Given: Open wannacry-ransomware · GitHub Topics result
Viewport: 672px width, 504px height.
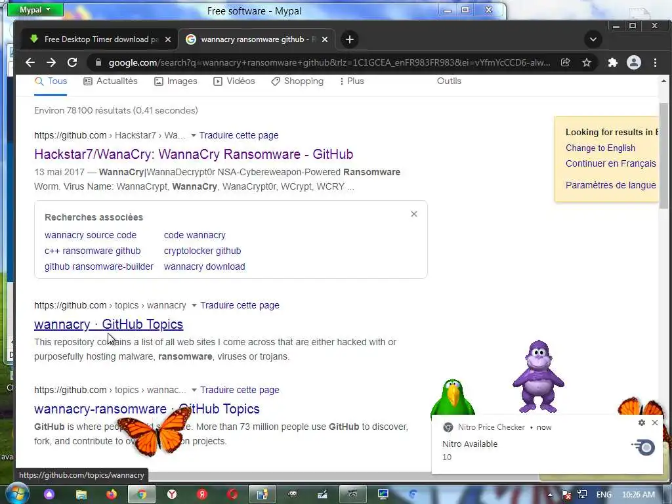Looking at the screenshot, I should 147,409.
